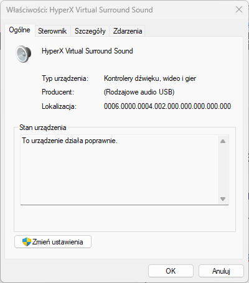Click the 'Stan urządzenia' group label
This screenshot has width=249, height=283.
click(43, 128)
